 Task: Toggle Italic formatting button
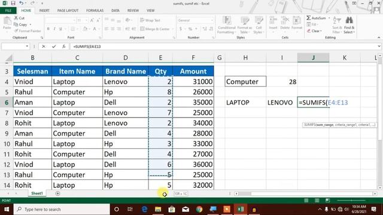pyautogui.click(x=54, y=29)
